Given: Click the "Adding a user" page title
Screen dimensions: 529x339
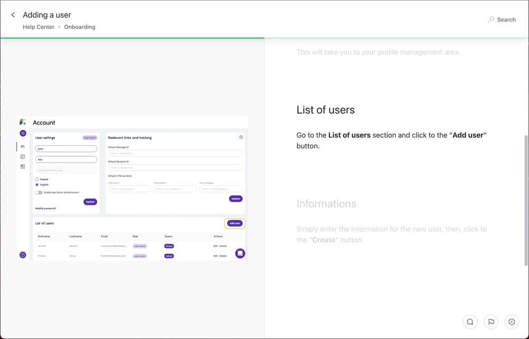Looking at the screenshot, I should pos(47,15).
